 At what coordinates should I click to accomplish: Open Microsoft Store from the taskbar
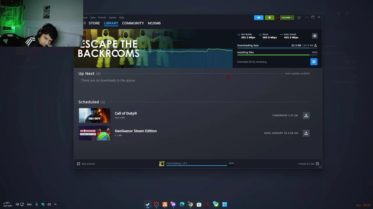[199, 204]
